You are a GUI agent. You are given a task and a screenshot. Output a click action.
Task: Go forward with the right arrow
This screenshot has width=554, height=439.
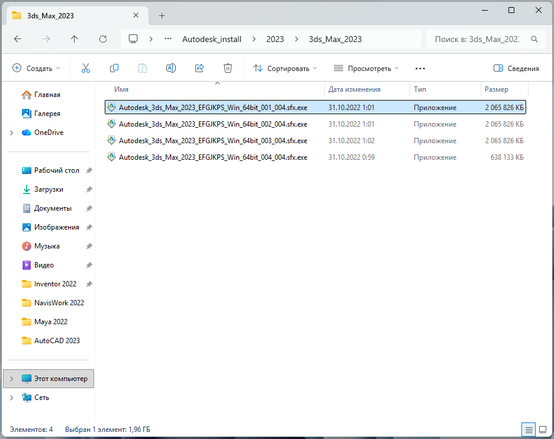pyautogui.click(x=46, y=39)
